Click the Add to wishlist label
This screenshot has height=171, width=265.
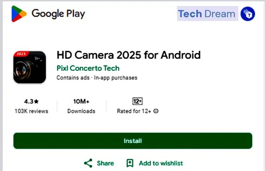coord(161,163)
